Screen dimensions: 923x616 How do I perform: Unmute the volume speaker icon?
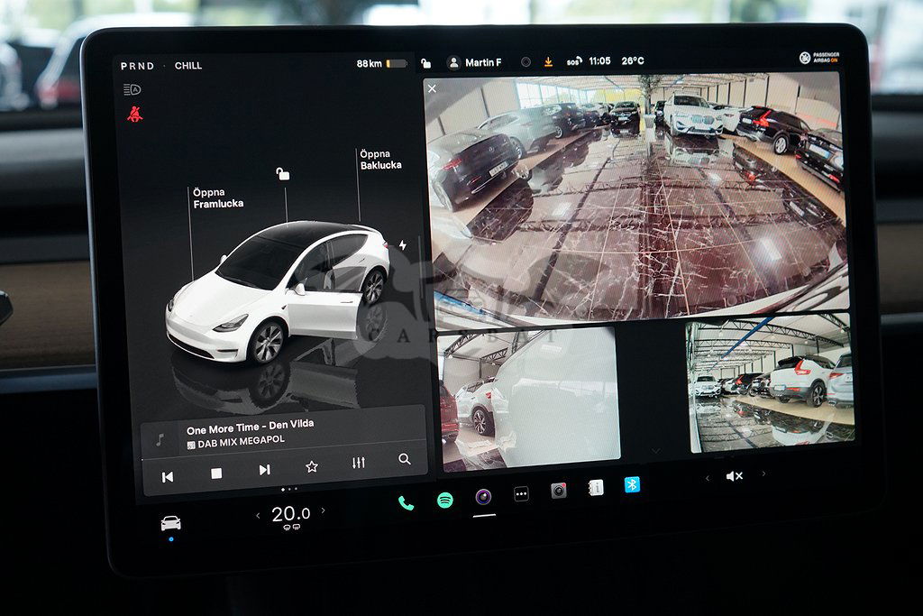tap(735, 476)
